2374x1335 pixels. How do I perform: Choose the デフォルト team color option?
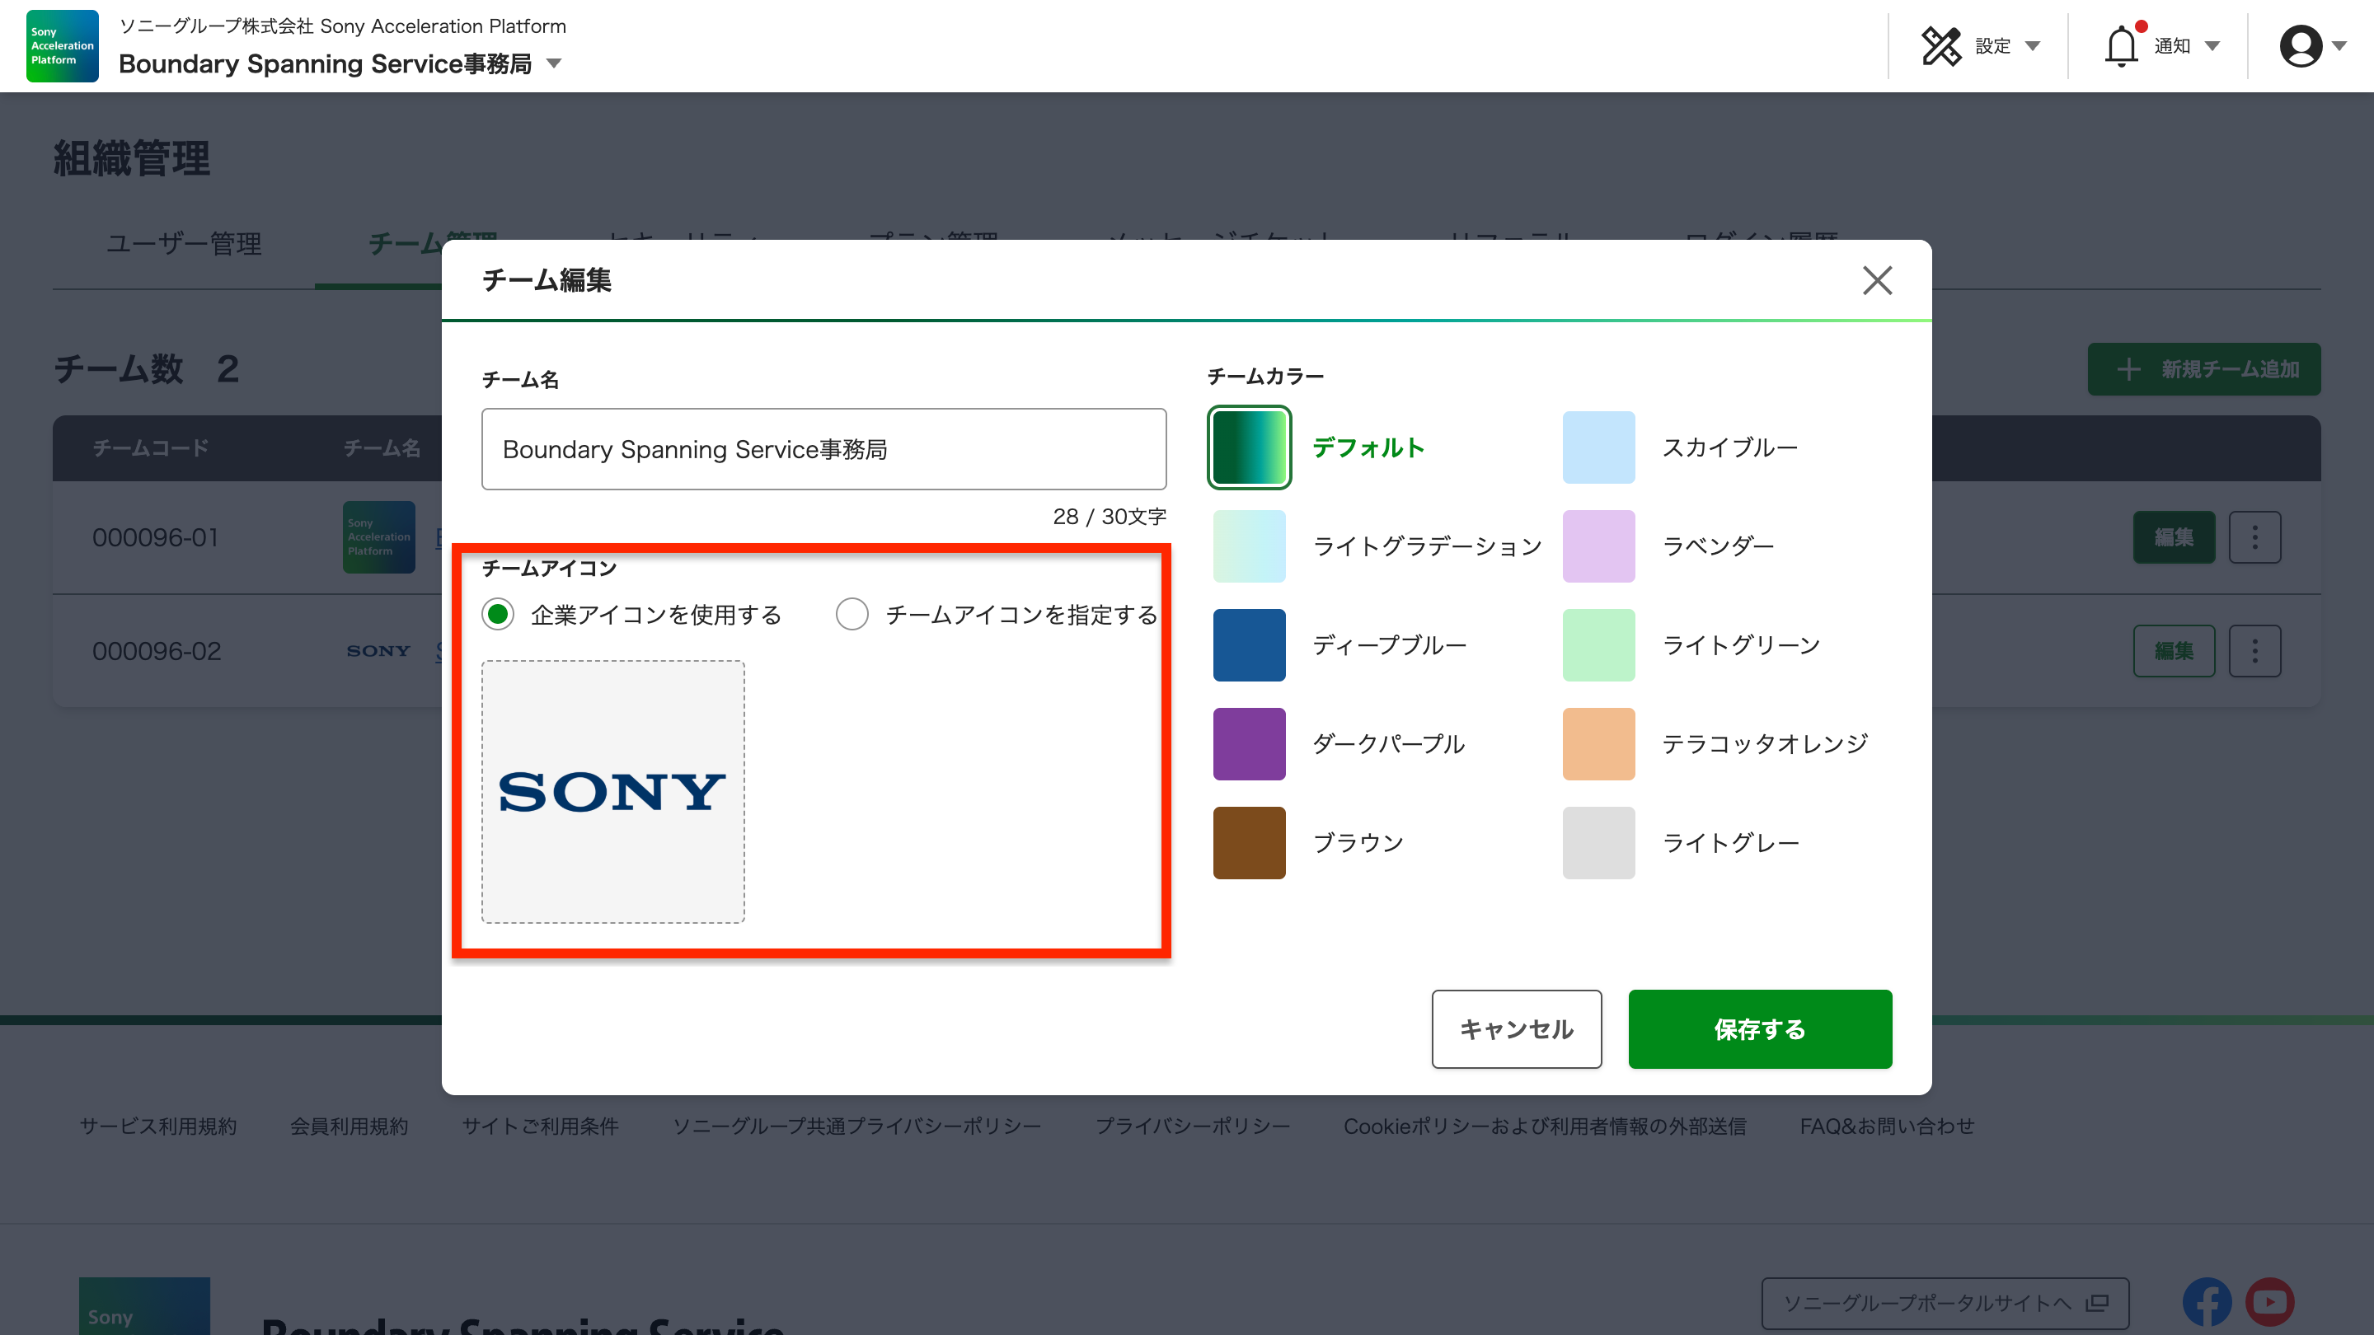point(1249,447)
